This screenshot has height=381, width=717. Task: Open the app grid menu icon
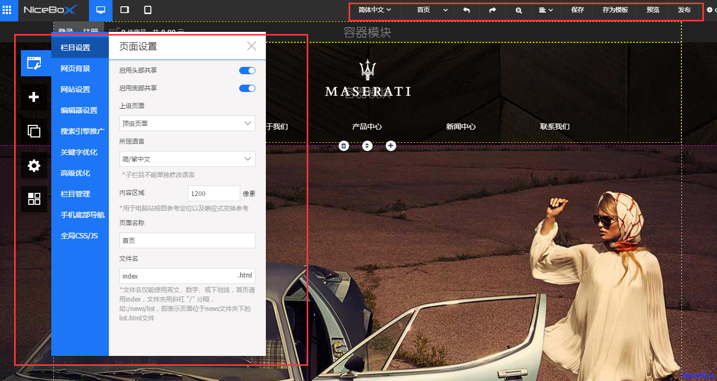(7, 10)
